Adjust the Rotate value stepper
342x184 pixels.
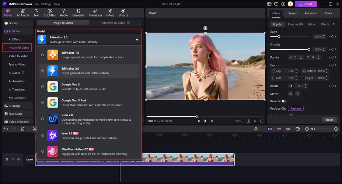tap(306, 86)
